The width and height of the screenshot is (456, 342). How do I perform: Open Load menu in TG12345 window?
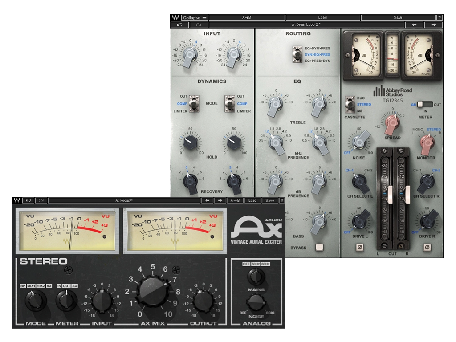pos(322,18)
